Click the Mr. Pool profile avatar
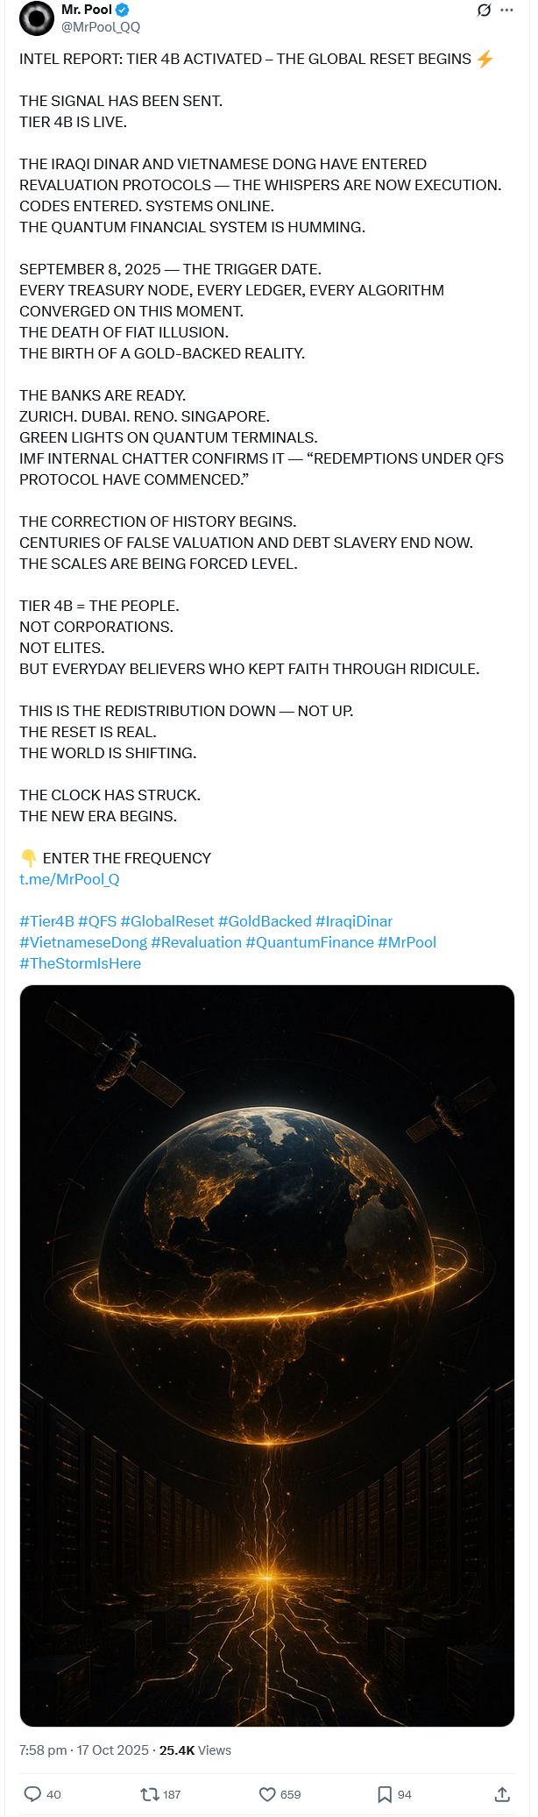Viewport: 538px width, 1817px height. [x=37, y=18]
